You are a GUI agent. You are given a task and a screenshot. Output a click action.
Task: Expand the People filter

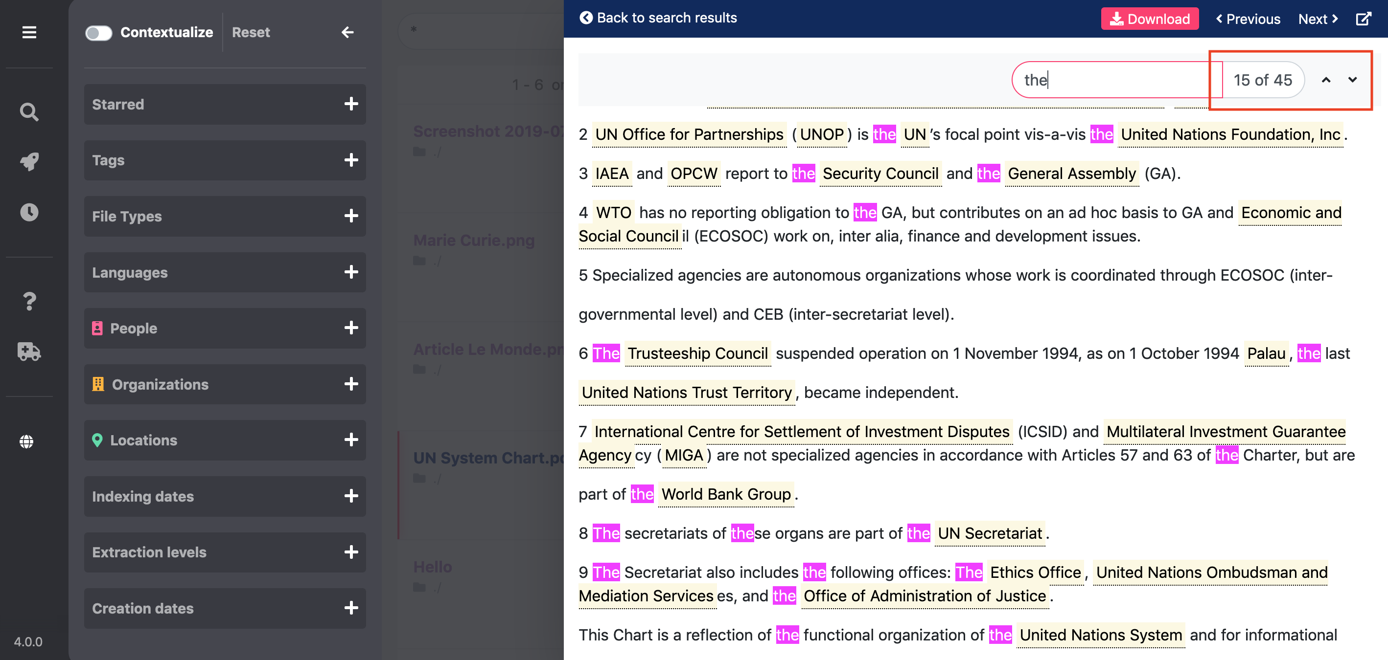tap(225, 329)
